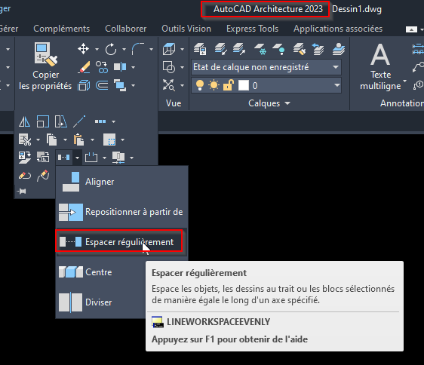The height and width of the screenshot is (365, 424).
Task: Click the Layer Previous icon with blue arrow
Action: pyautogui.click(x=318, y=49)
